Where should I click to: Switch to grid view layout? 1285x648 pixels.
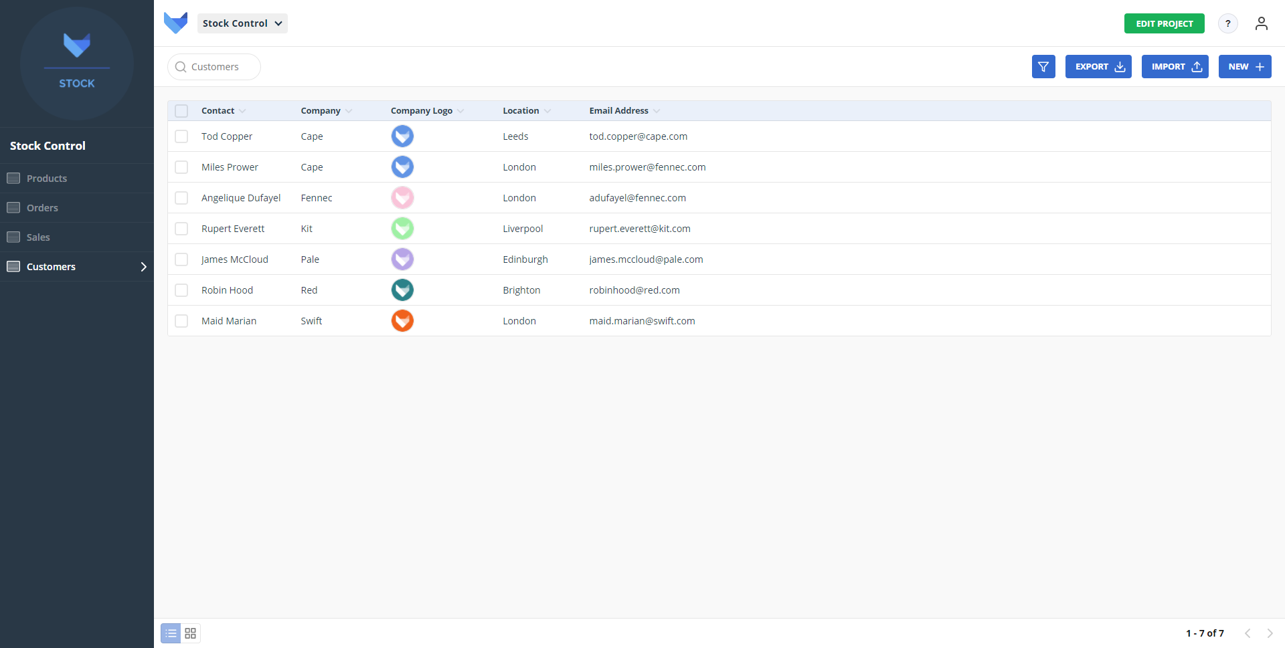click(191, 633)
